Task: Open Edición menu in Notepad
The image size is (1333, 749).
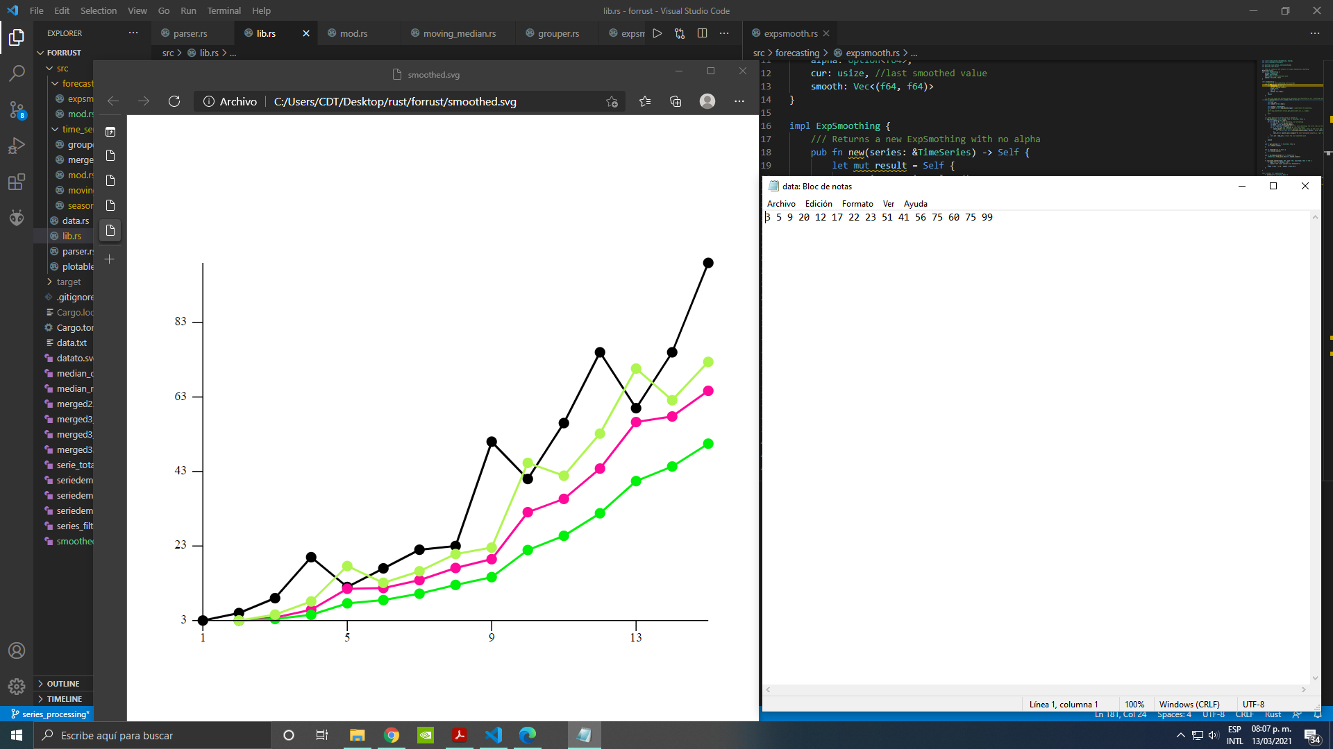Action: coord(819,203)
